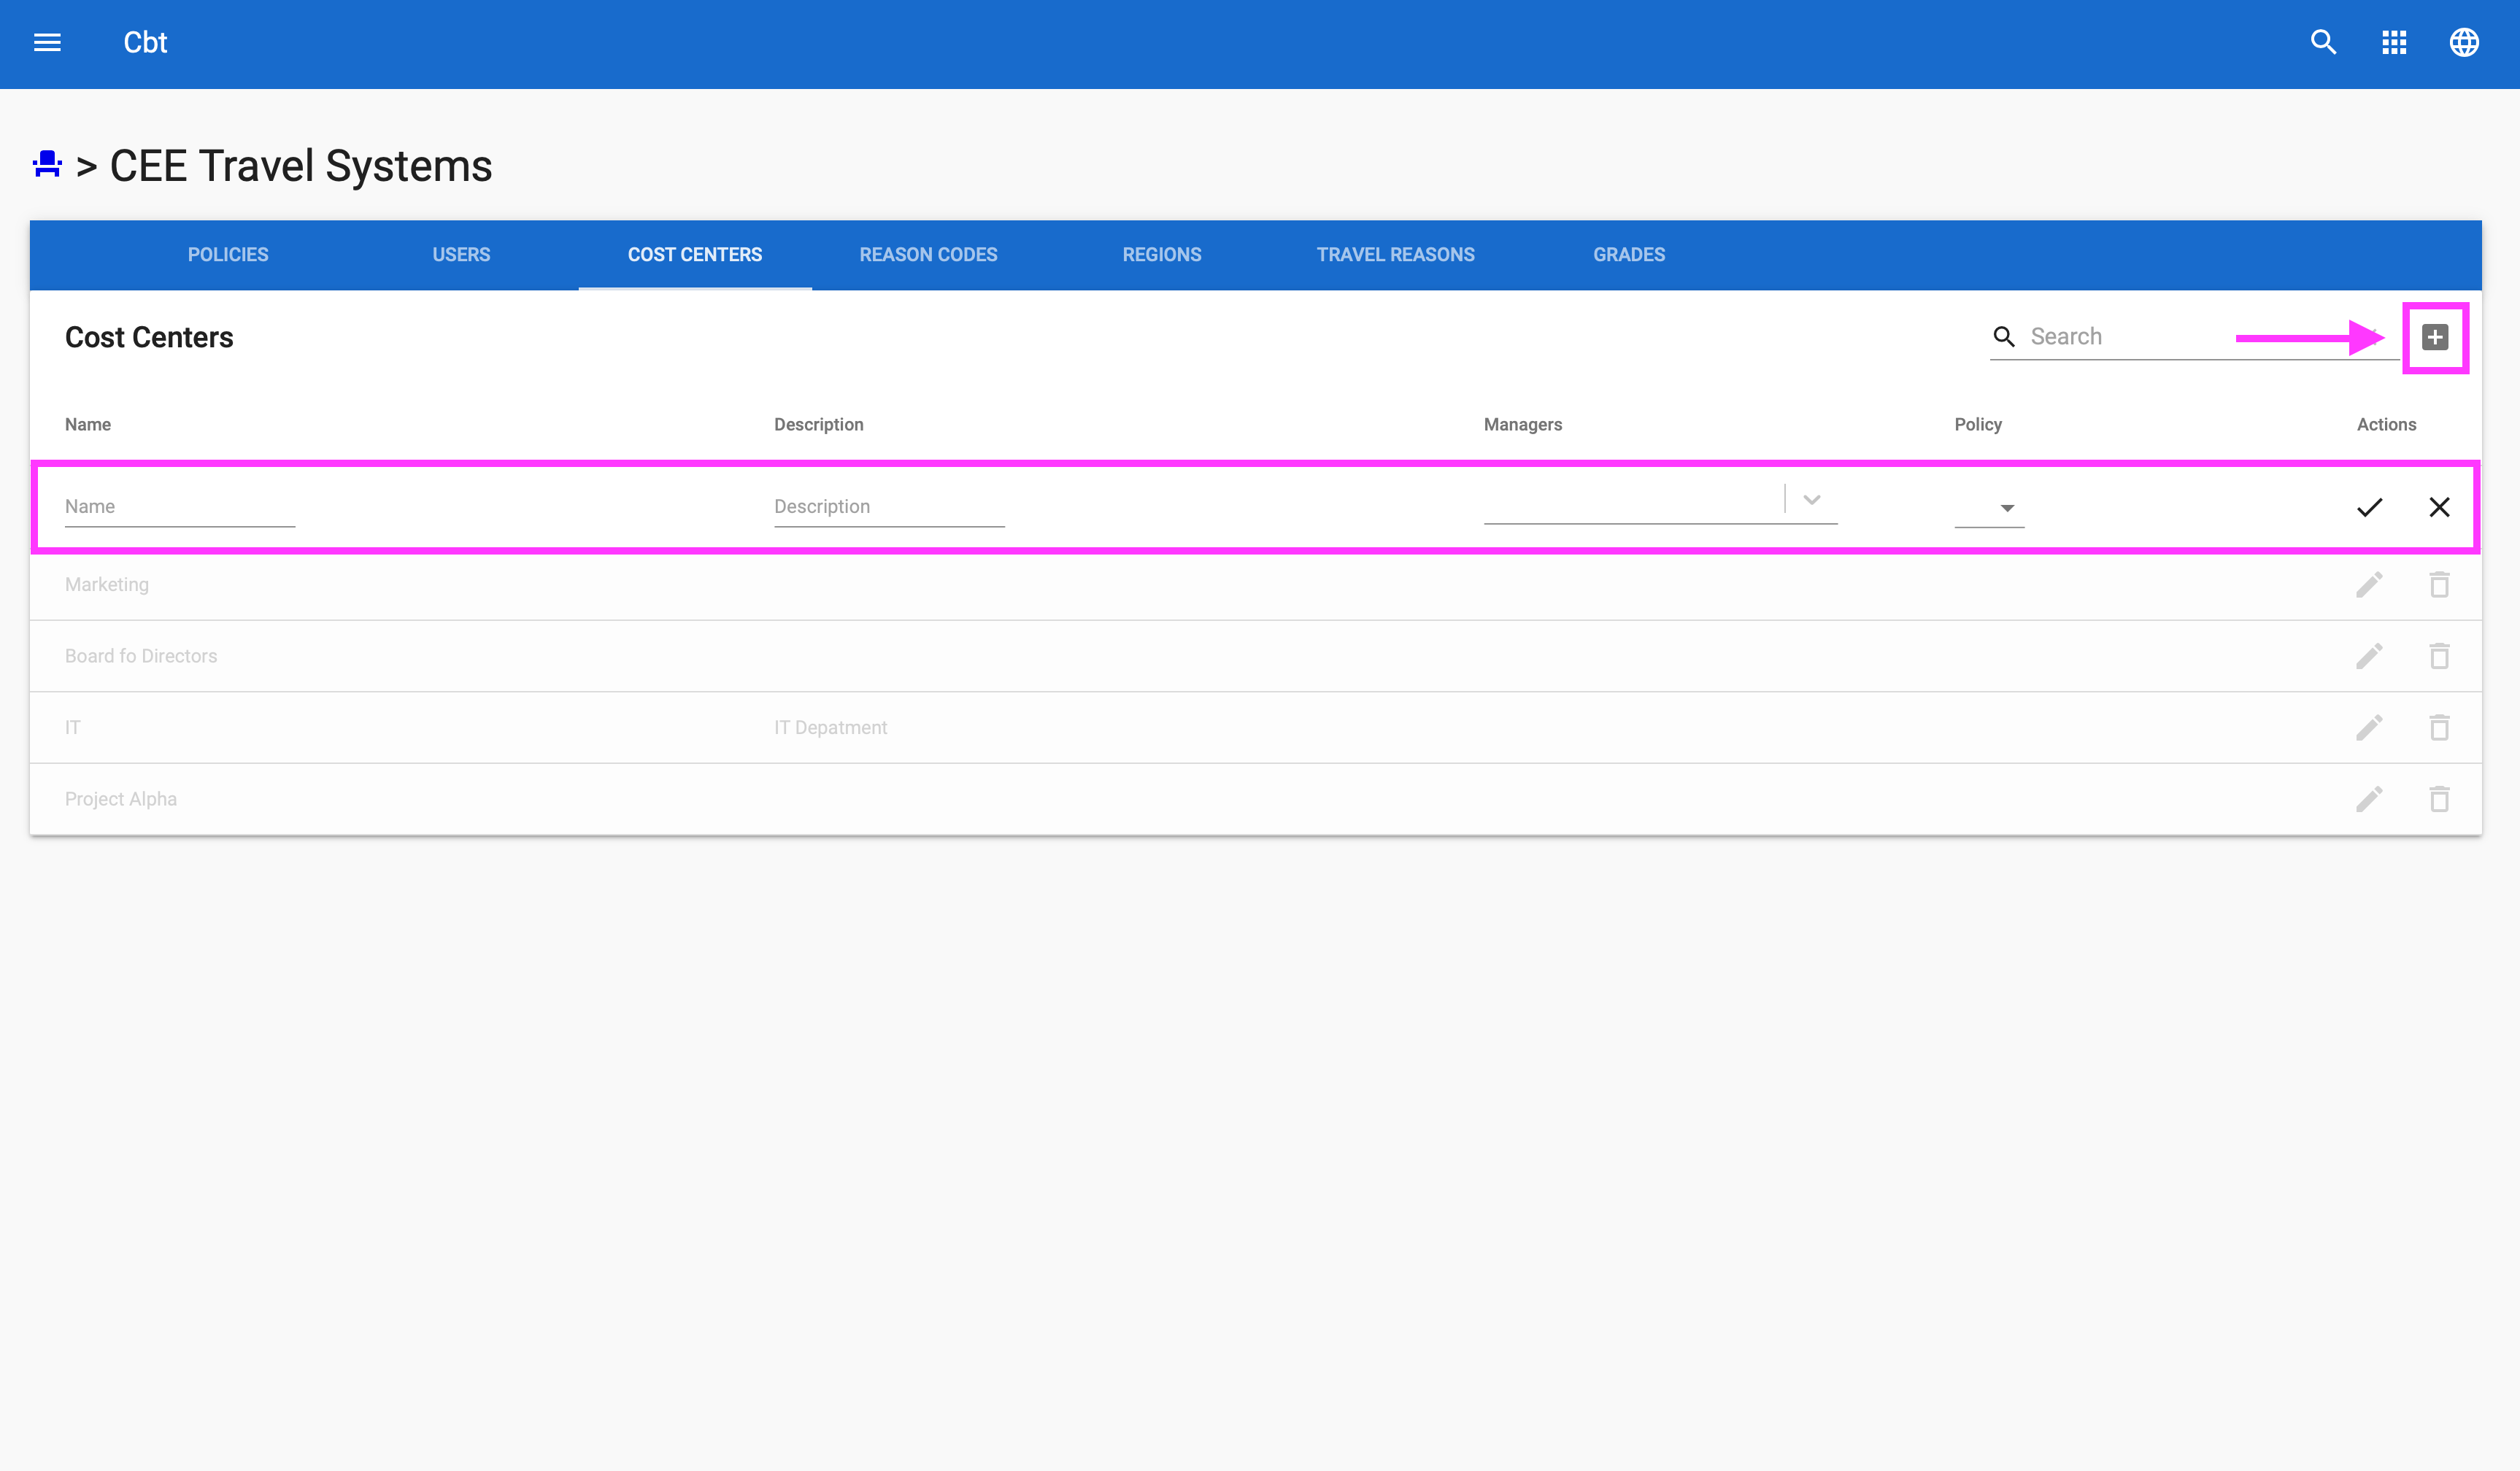Viewport: 2520px width, 1471px height.
Task: Delete the Board fo Directors row
Action: [2439, 656]
